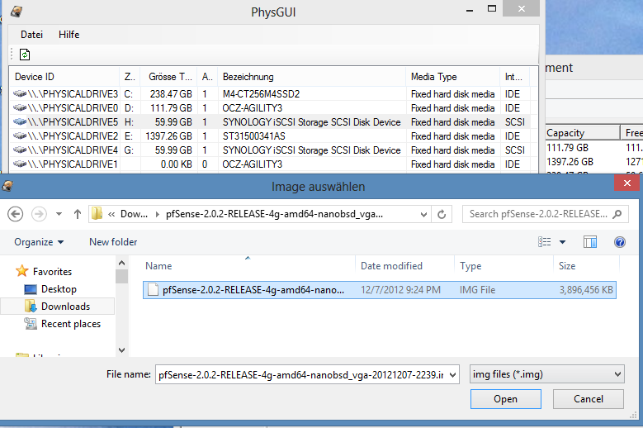Sort by Grösse column header

[x=170, y=77]
